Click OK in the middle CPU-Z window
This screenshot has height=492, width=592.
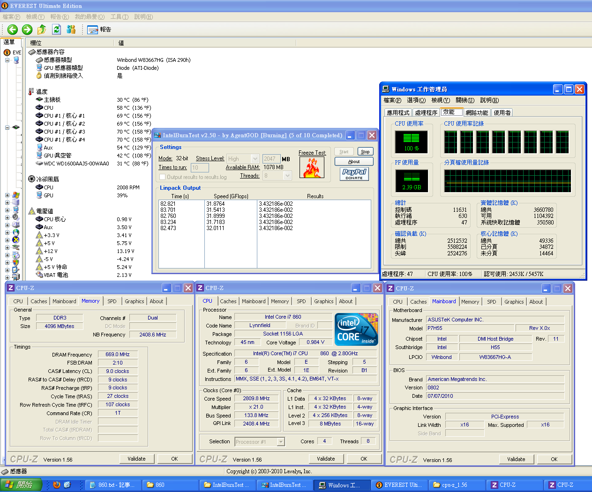(364, 459)
